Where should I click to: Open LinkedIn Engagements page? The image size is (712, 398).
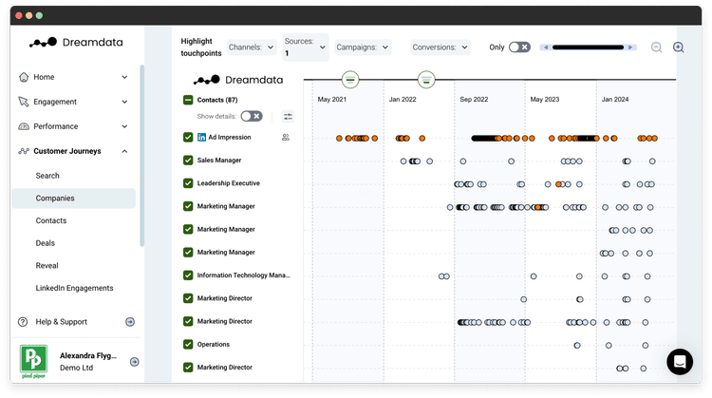tap(74, 288)
